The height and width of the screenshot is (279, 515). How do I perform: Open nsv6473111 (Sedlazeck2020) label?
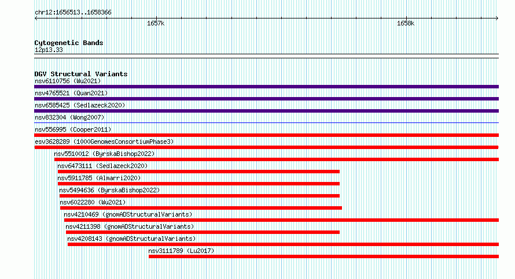[102, 166]
